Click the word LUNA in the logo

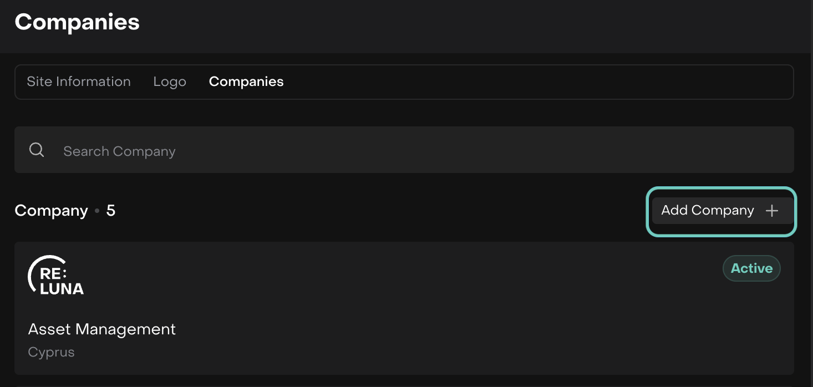(x=62, y=288)
